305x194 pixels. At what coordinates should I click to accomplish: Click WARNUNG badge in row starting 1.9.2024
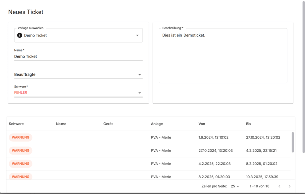point(21,137)
